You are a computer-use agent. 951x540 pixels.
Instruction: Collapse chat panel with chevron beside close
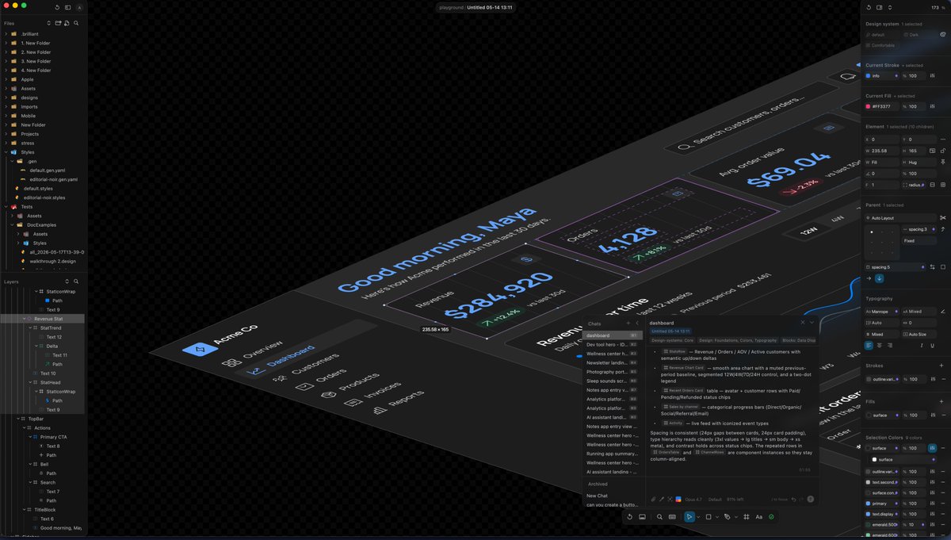[812, 323]
